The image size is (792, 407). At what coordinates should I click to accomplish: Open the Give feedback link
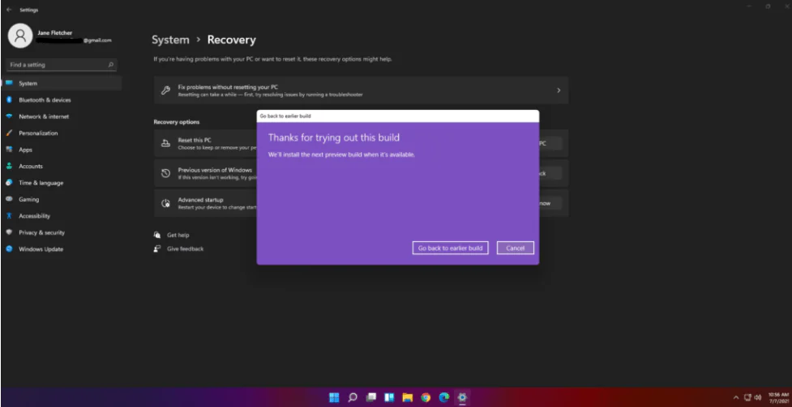pos(185,248)
